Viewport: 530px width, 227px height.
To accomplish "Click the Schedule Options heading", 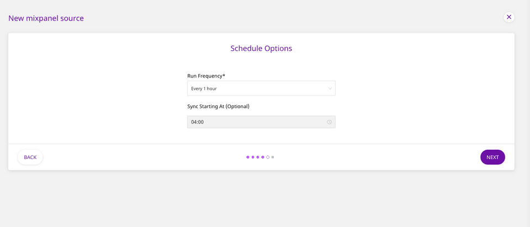I will [x=261, y=48].
